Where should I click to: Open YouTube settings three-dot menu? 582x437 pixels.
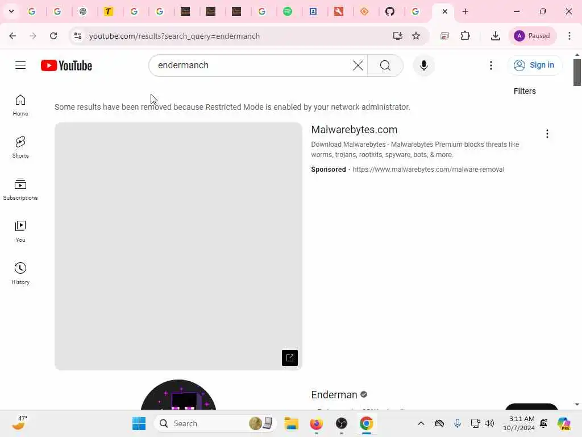click(490, 65)
